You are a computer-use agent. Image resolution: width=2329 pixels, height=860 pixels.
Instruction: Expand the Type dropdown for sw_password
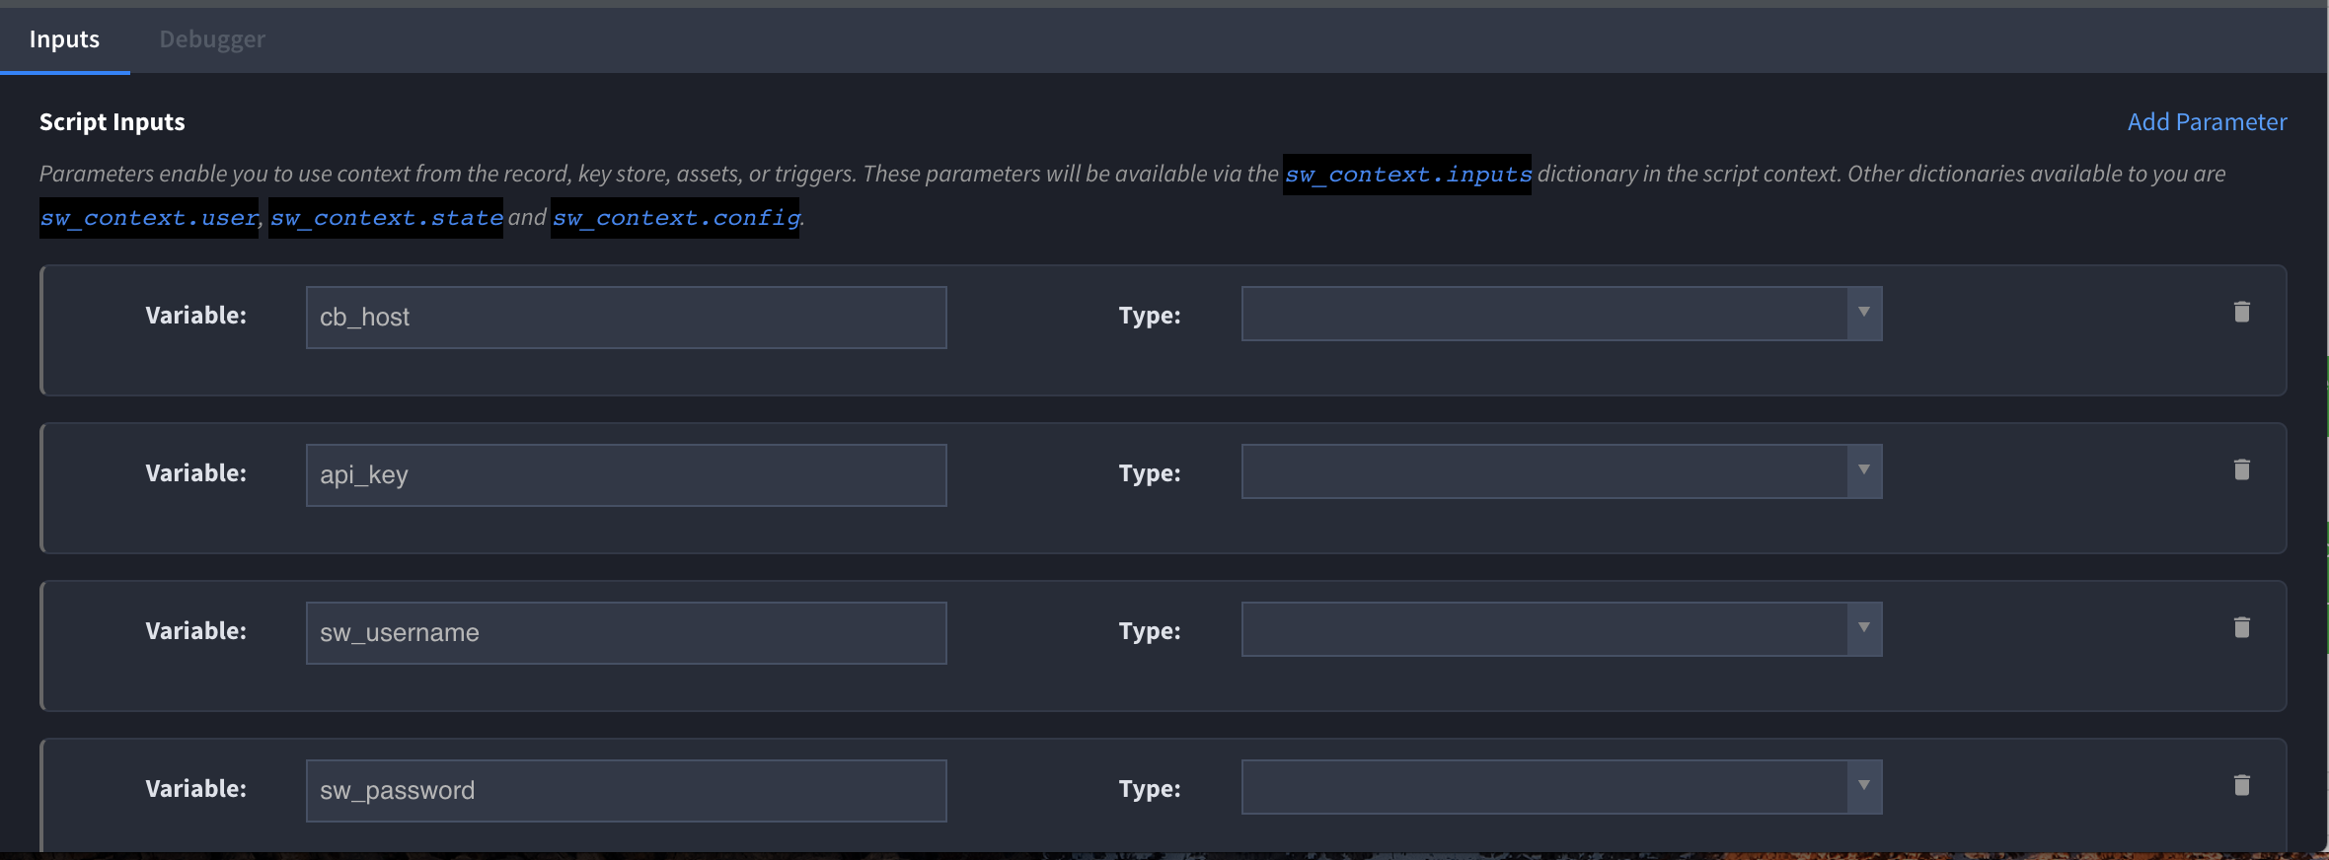1561,787
